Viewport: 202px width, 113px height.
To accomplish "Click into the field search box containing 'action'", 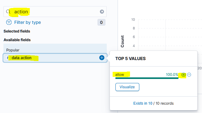I will click(x=55, y=11).
